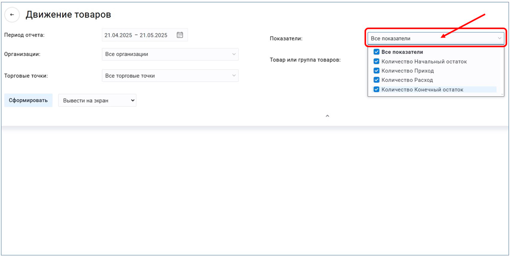Viewport: 510px width, 257px height.
Task: Disable the Количество Расход checkbox
Action: [x=376, y=80]
